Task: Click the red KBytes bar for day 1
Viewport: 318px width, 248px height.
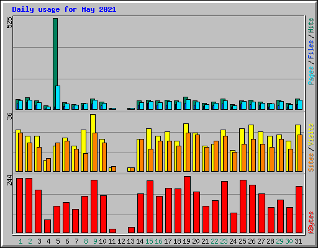Action: pyautogui.click(x=19, y=206)
